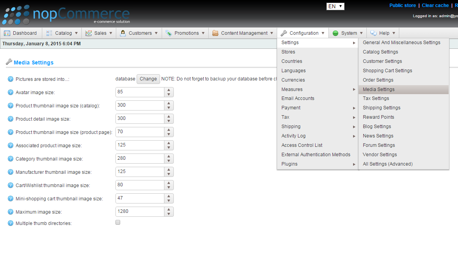Open Media Settings in the submenu
Image resolution: width=458 pixels, height=257 pixels.
coord(403,89)
